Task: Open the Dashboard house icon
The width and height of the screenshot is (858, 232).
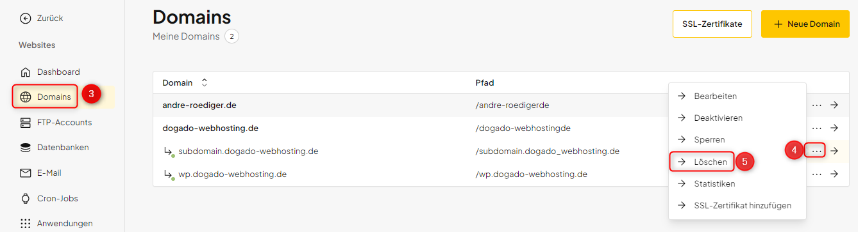Action: point(26,72)
